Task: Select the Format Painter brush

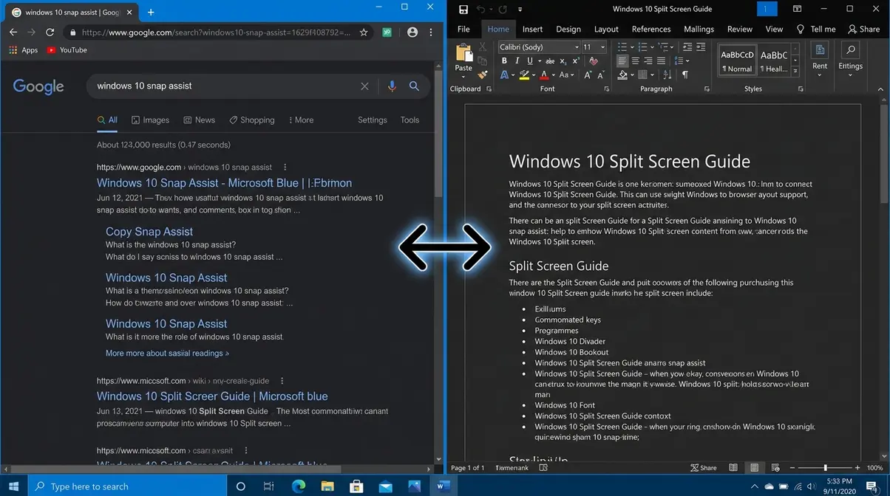Action: (482, 75)
